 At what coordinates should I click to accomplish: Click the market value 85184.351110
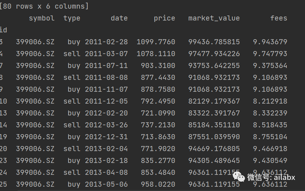pos(214,125)
